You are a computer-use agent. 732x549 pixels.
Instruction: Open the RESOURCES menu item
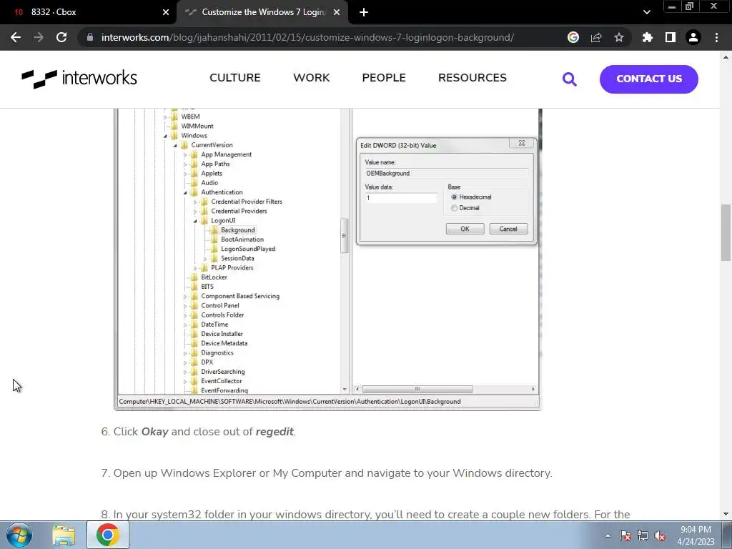(x=472, y=77)
